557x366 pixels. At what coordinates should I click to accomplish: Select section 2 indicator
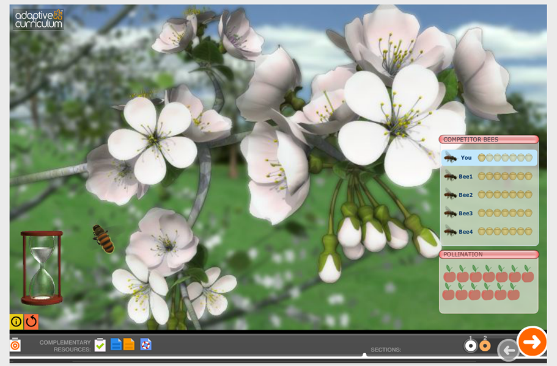coord(485,345)
